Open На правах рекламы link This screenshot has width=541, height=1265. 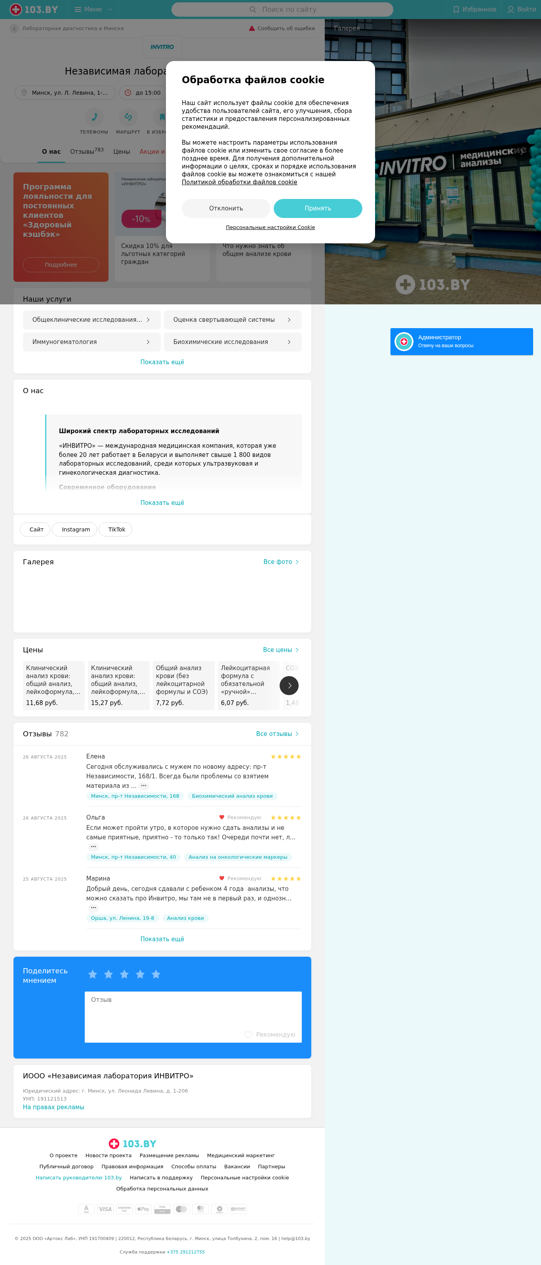53,1107
